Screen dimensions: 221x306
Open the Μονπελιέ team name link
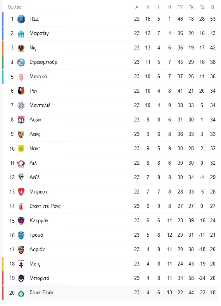pyautogui.click(x=40, y=106)
